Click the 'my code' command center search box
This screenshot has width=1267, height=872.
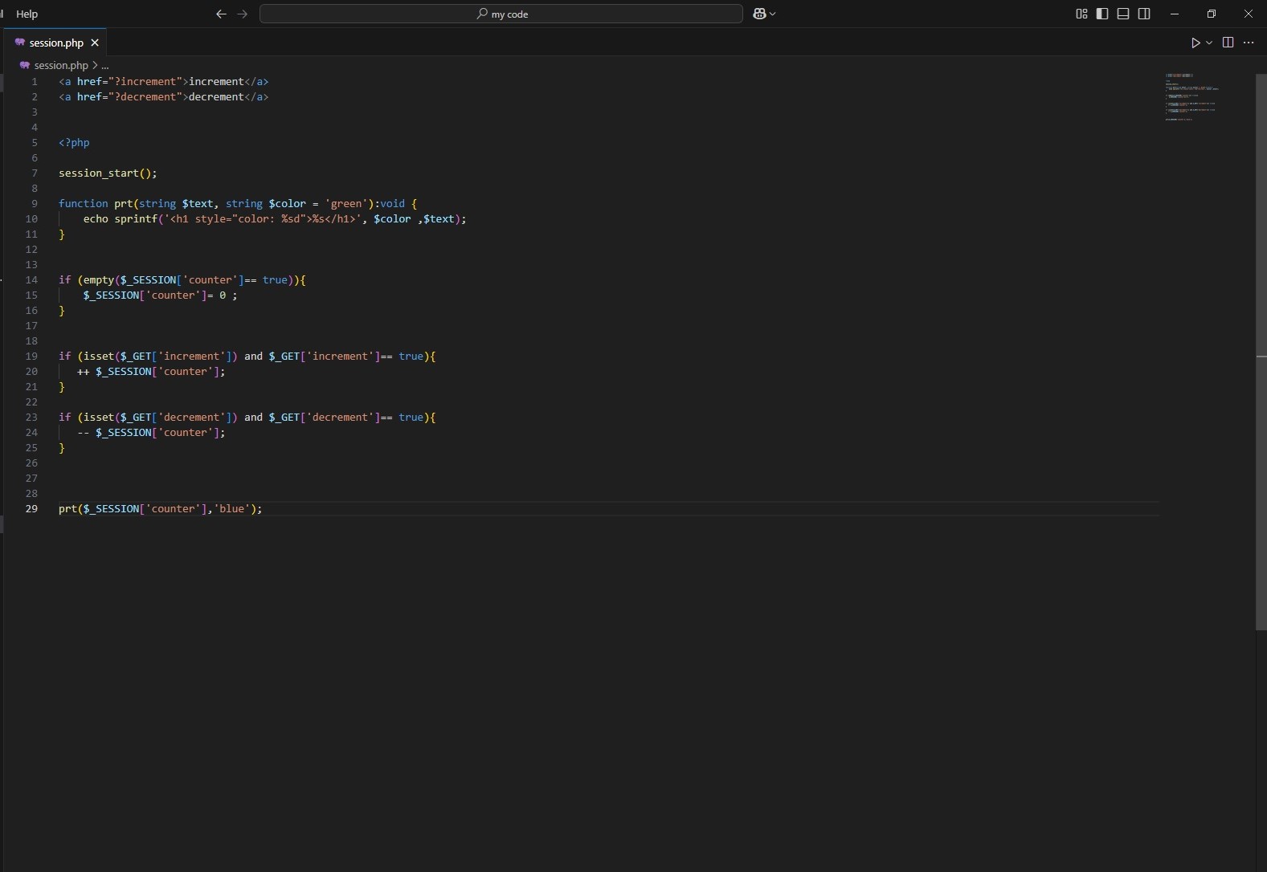click(x=501, y=14)
